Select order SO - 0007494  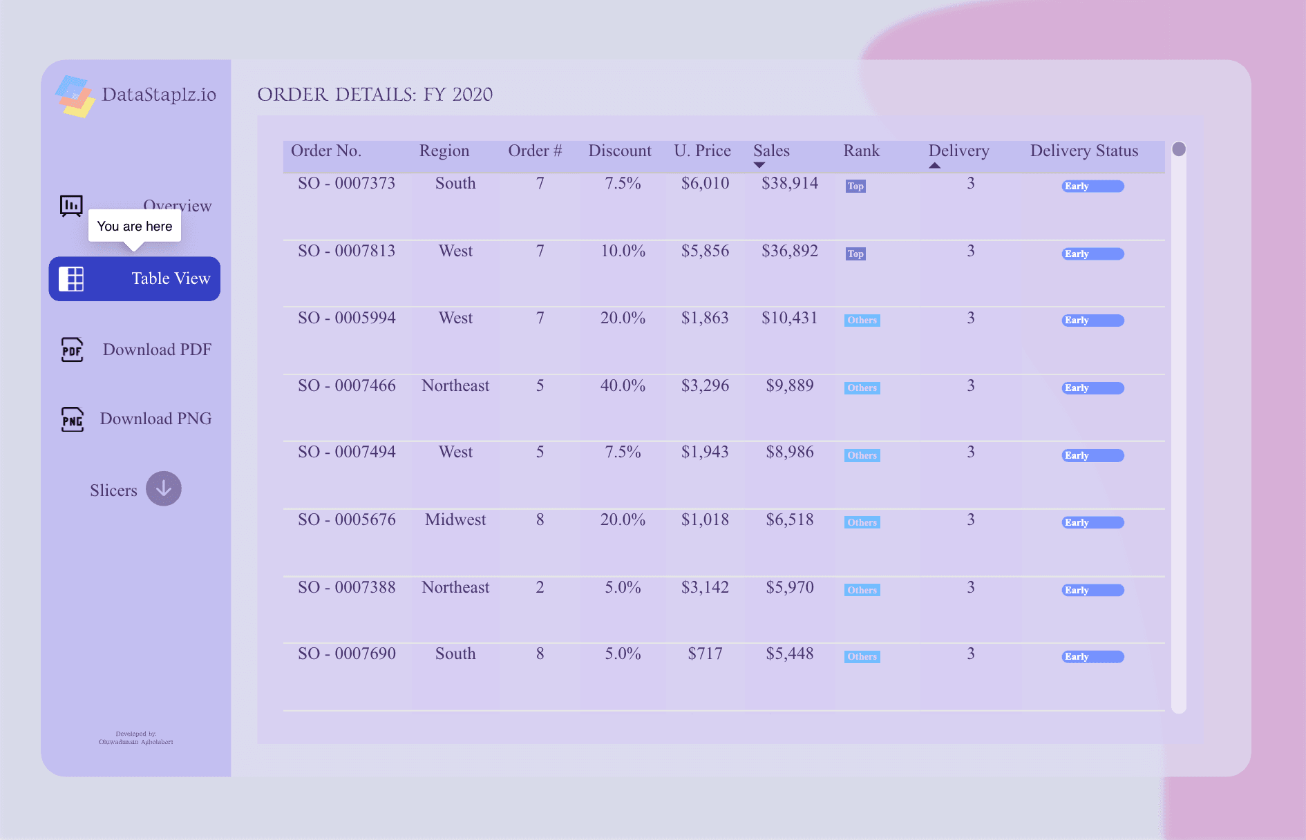[346, 452]
